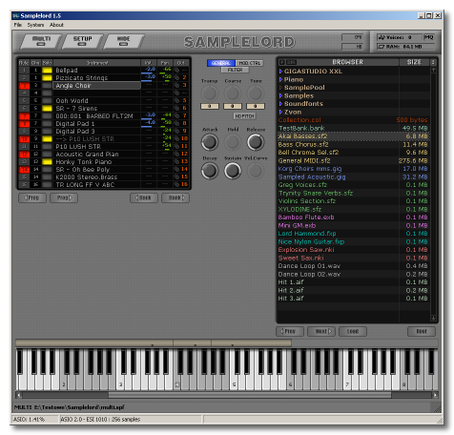Click the Sustain knob
454x435 pixels.
[x=233, y=171]
